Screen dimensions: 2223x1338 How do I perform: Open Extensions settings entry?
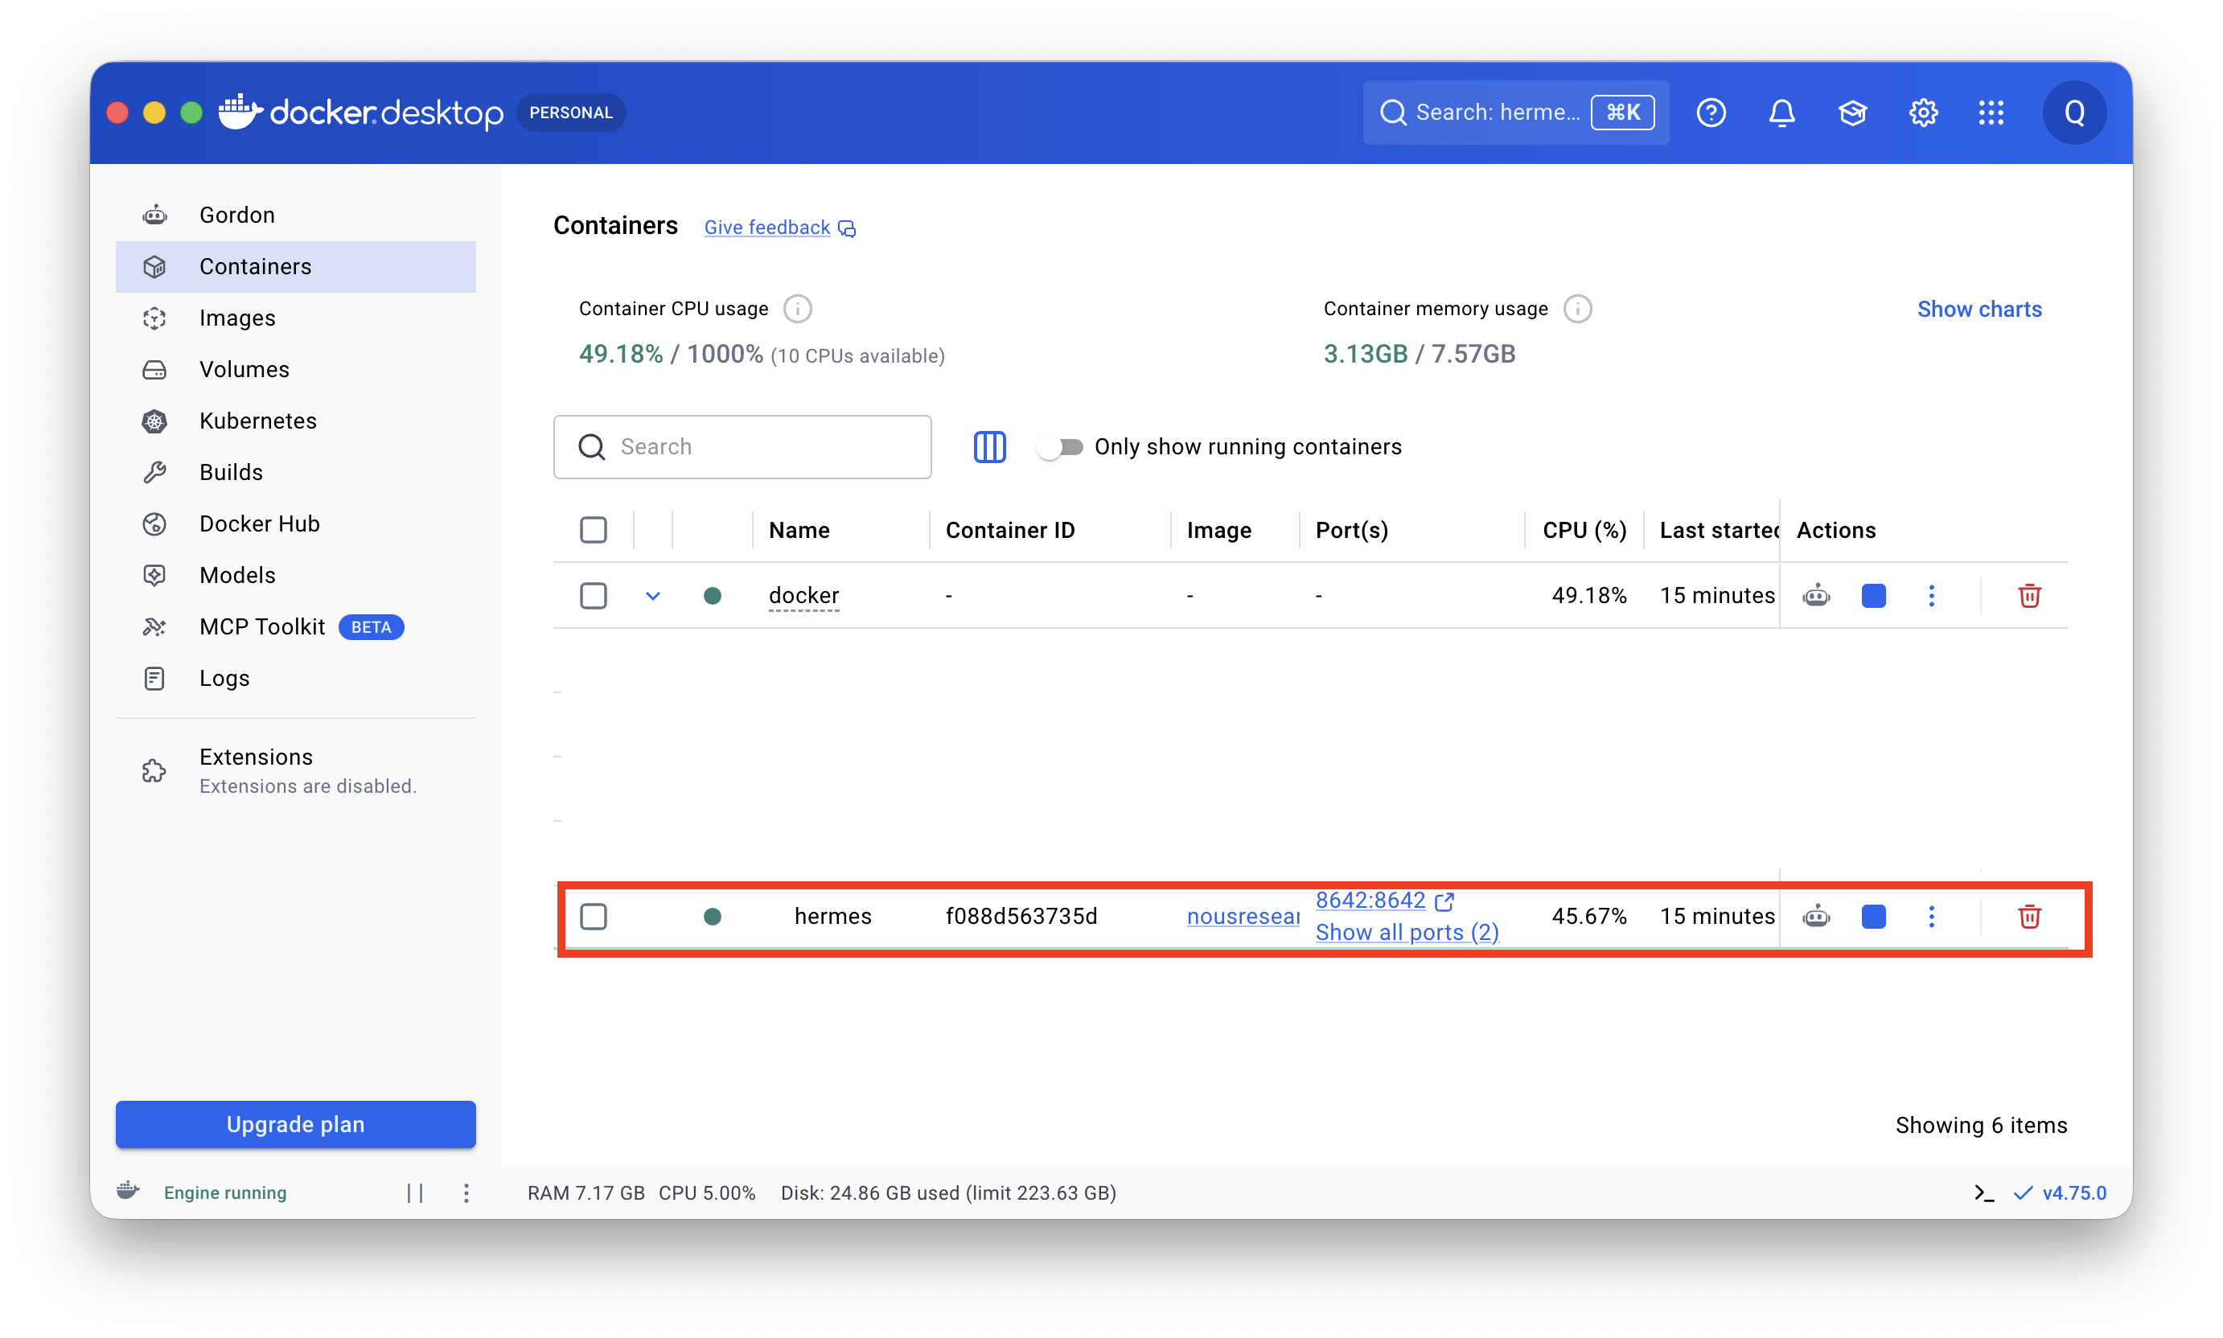(295, 770)
